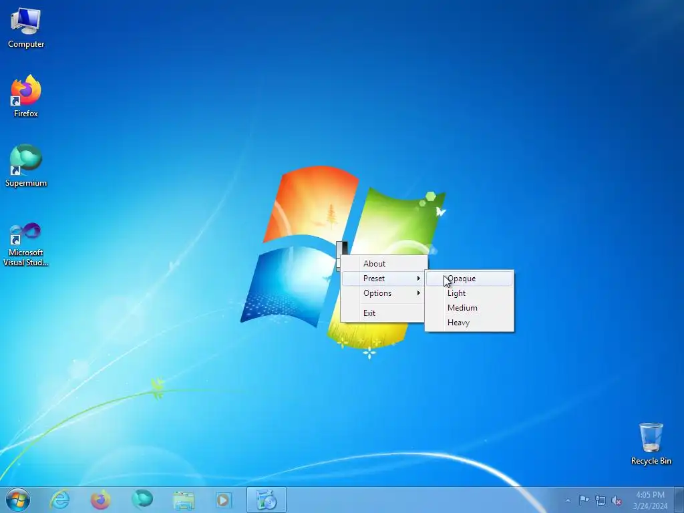Viewport: 684px width, 513px height.
Task: Click the active installer taskbar button
Action: pos(266,500)
